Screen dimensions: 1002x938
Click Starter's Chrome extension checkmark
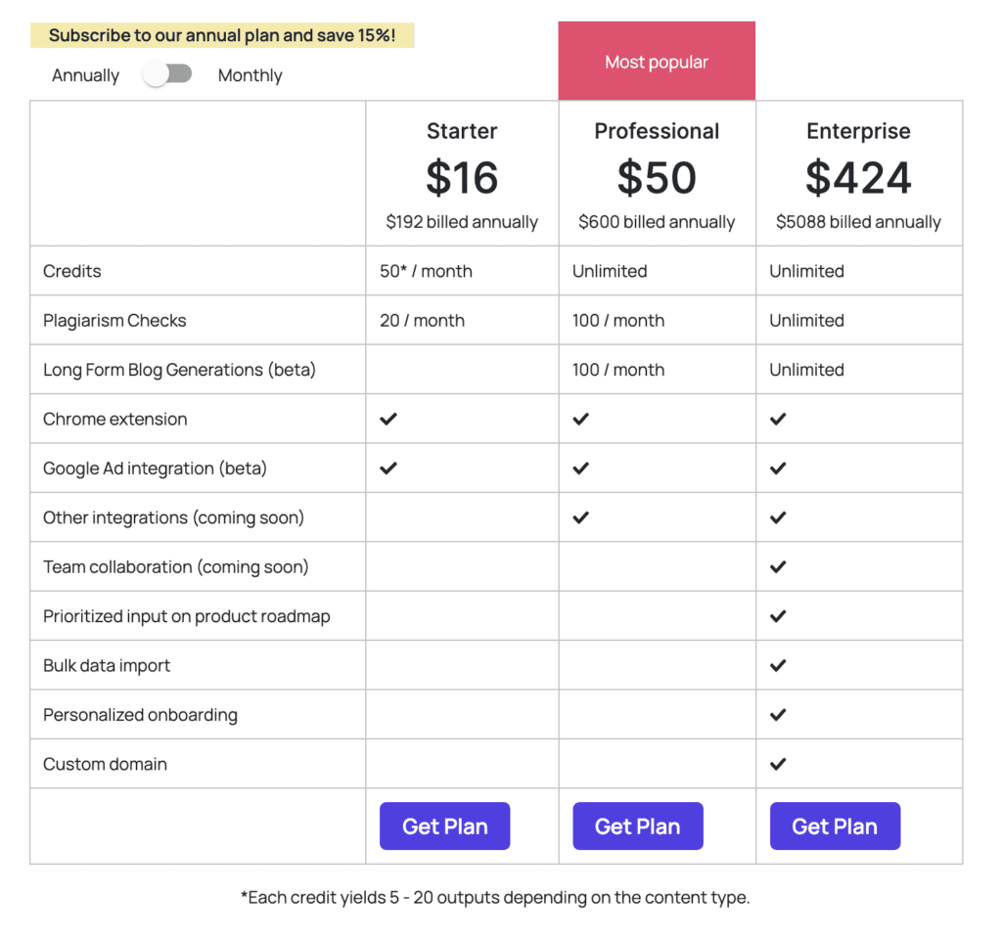tap(388, 419)
